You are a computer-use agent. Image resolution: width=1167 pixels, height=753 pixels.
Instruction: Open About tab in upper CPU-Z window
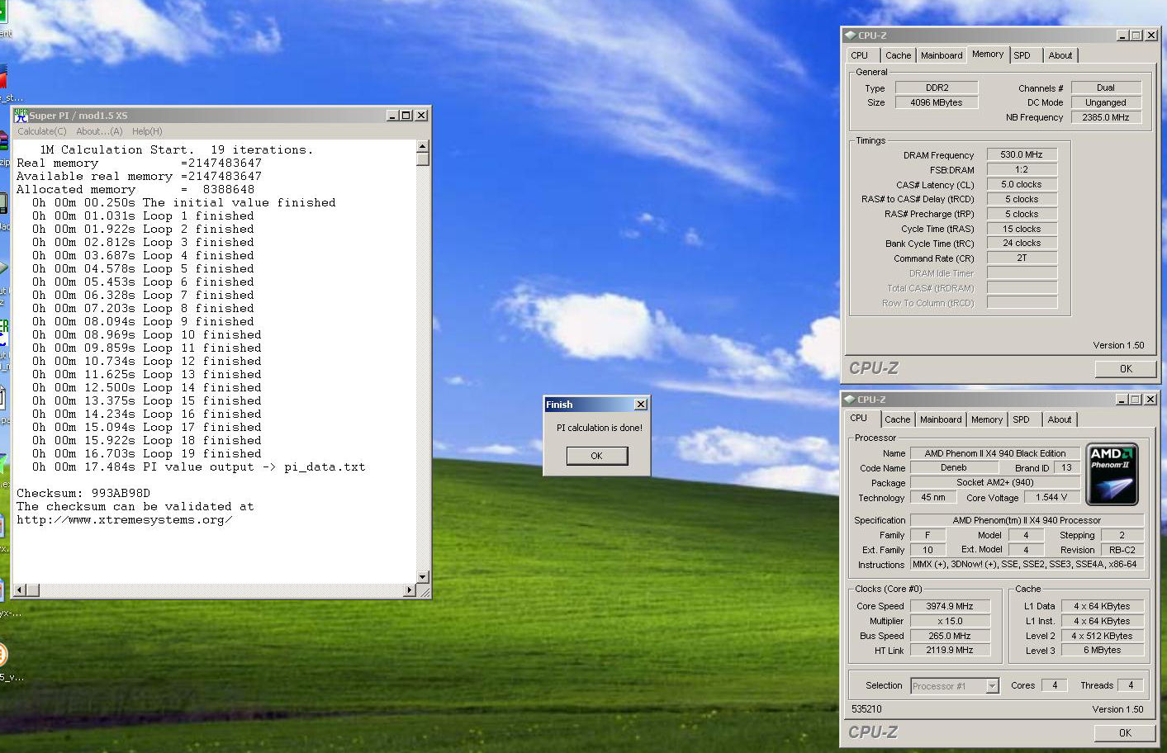click(x=1060, y=55)
